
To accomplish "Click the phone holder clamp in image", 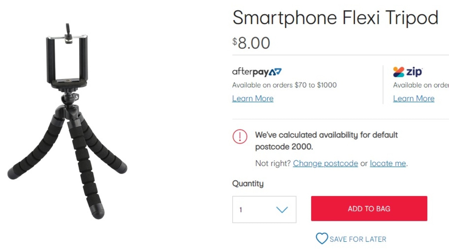I will point(67,59).
